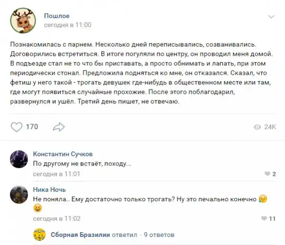Expand the 9 ответов replies thread
285x245 pixels.
[159, 235]
